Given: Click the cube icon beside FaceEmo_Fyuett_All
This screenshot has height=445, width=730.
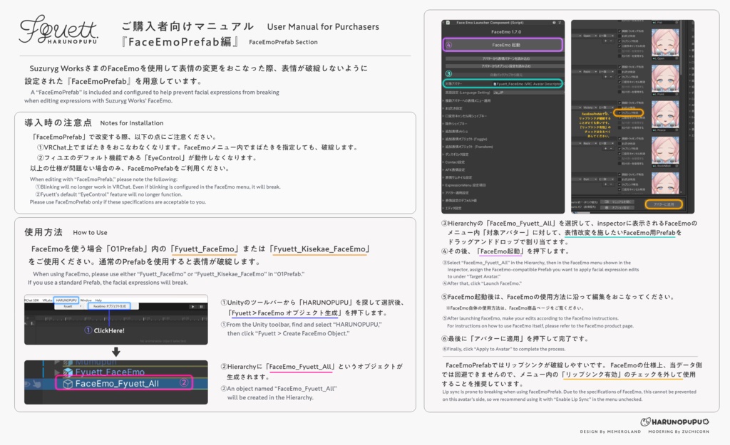Looking at the screenshot, I should click(68, 384).
